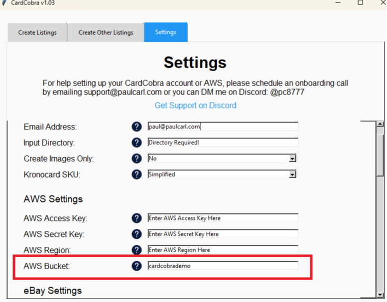Image resolution: width=387 pixels, height=302 pixels.
Task: Click the Kronocard SKU label
Action: (52, 175)
